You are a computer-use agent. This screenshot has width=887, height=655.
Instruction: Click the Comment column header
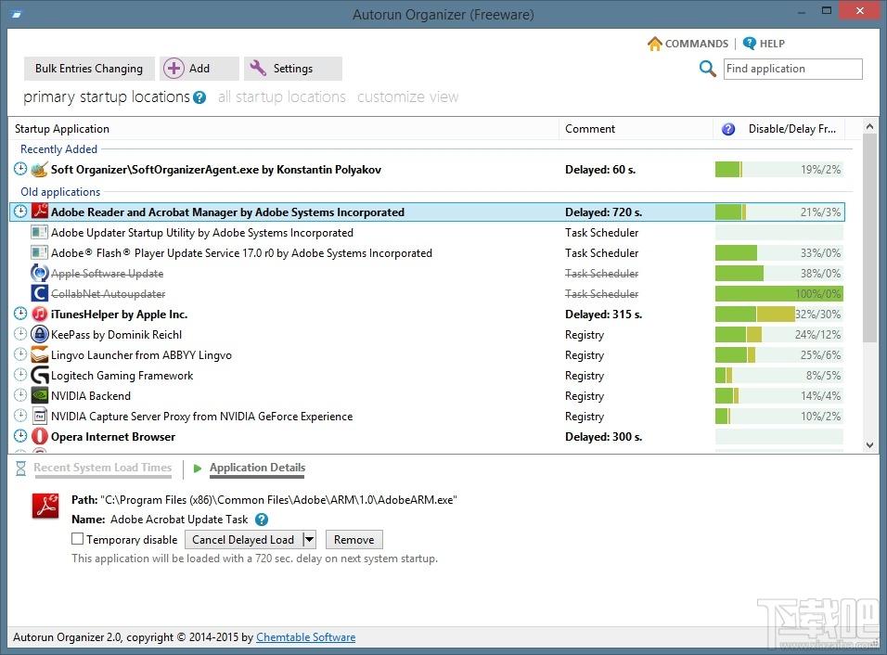(x=636, y=128)
